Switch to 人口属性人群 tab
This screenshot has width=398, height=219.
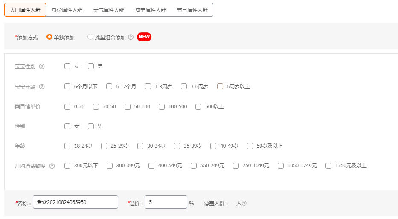coord(25,10)
